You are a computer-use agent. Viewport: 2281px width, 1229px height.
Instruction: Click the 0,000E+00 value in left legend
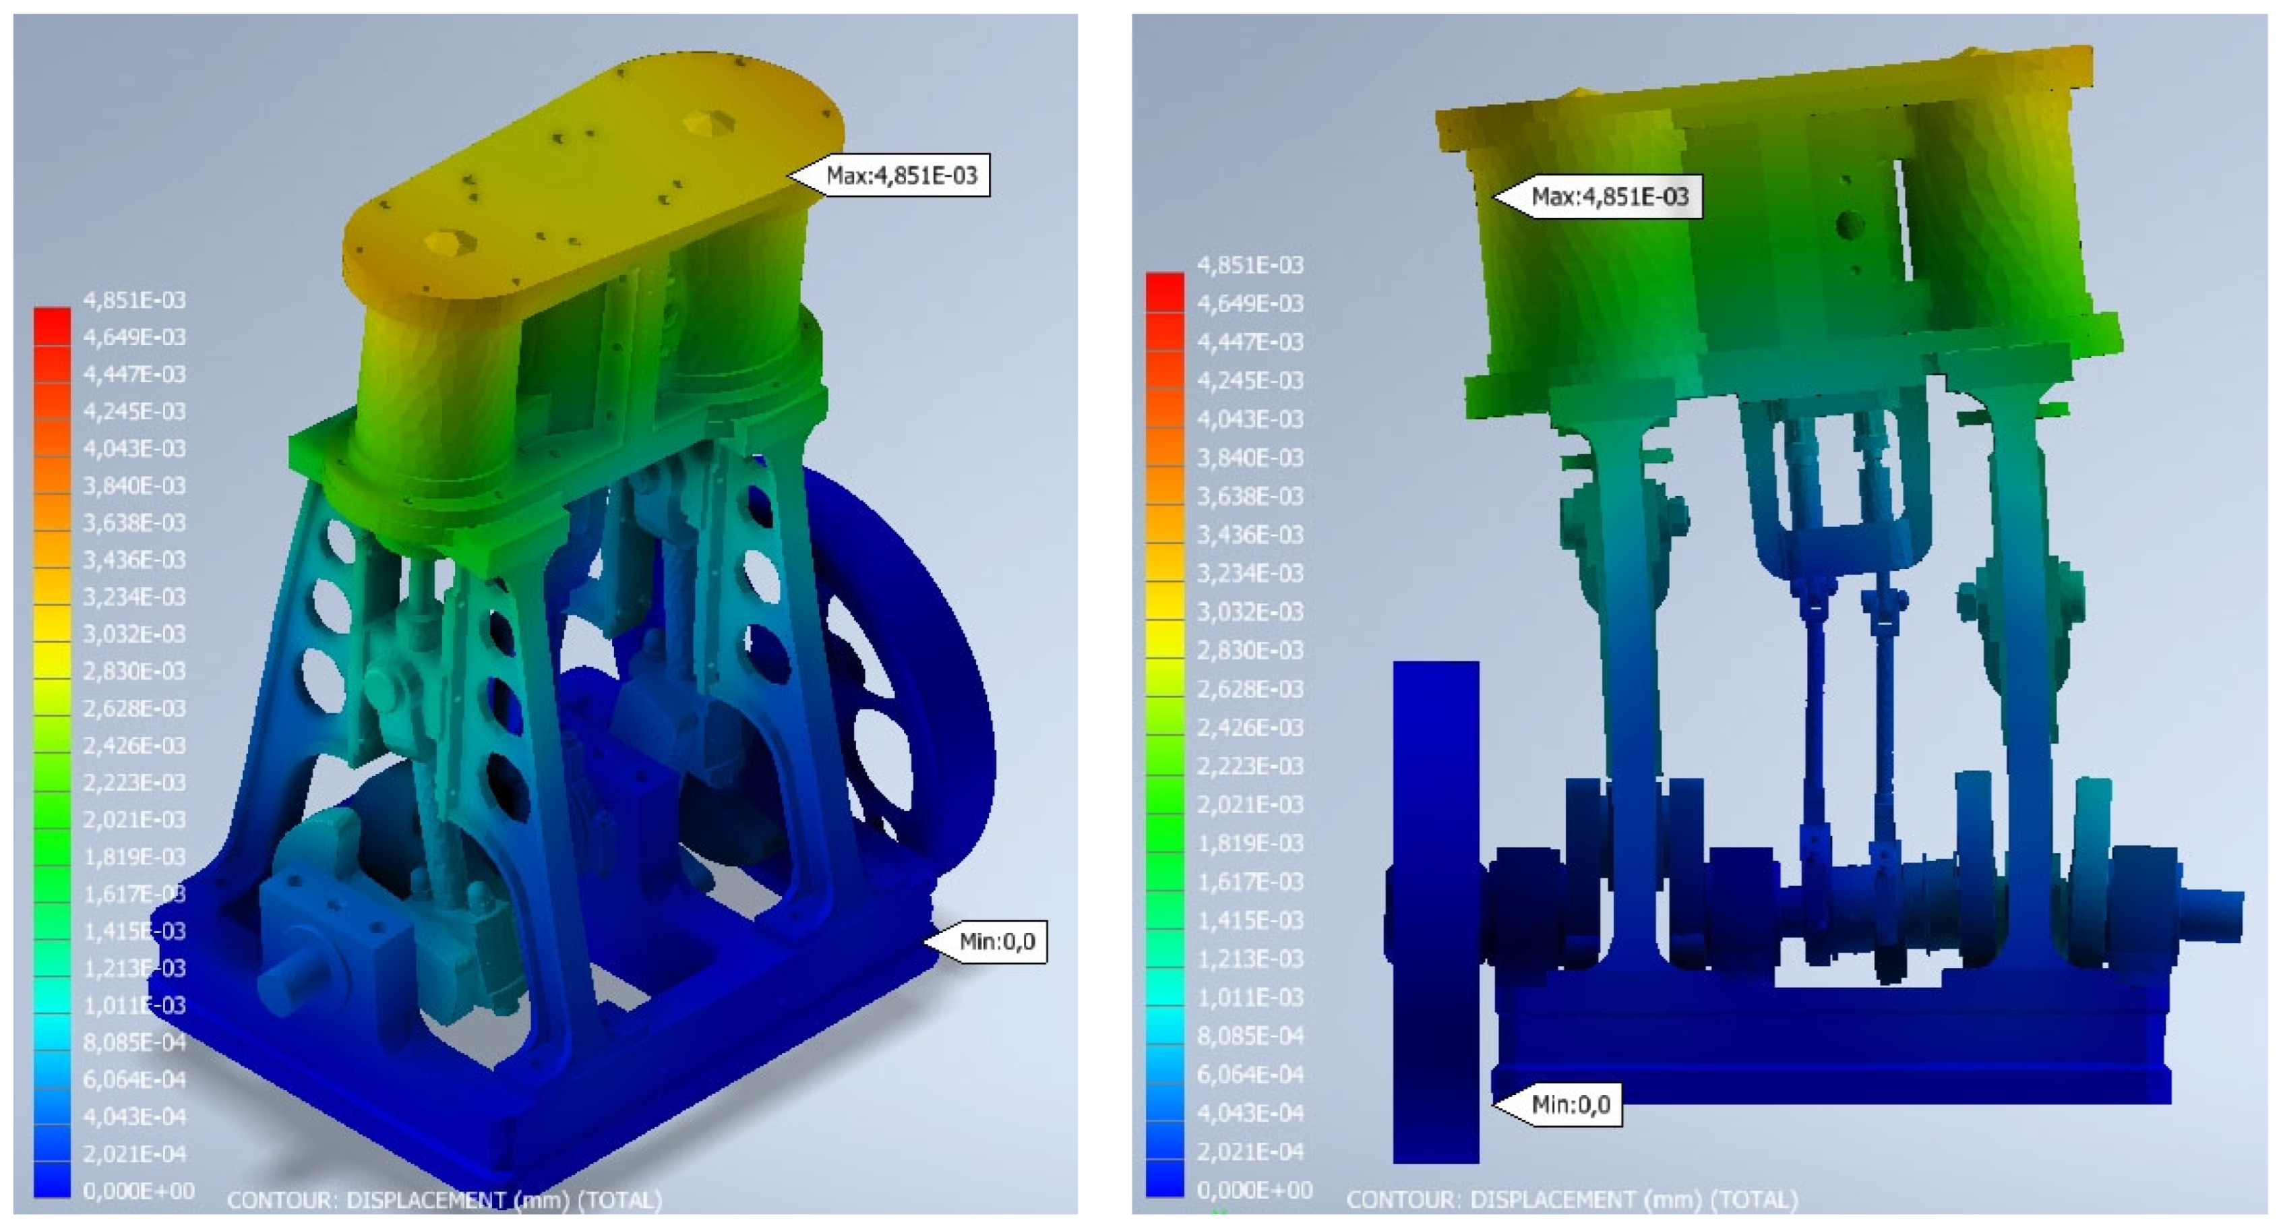tap(138, 1191)
